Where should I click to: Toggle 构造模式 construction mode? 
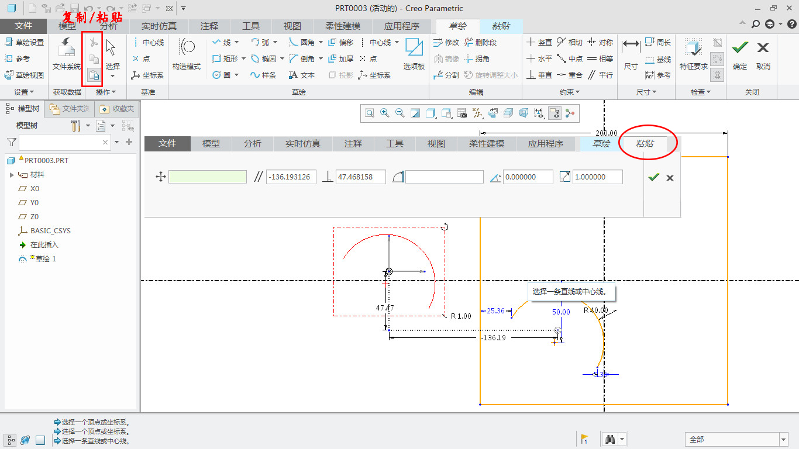point(187,55)
